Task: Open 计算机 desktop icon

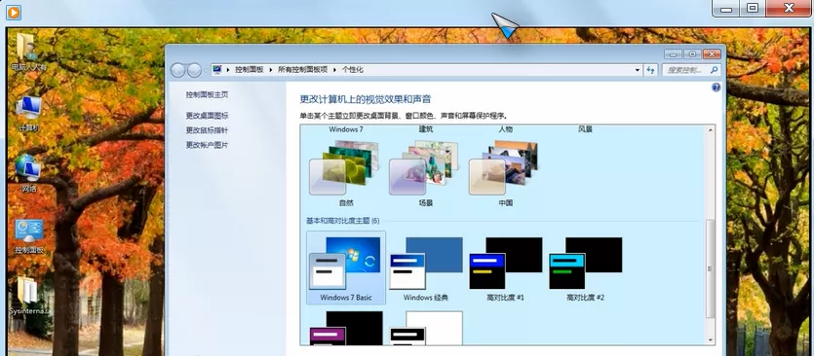Action: click(28, 114)
